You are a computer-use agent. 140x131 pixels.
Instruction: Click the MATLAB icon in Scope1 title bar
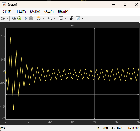[x=4, y=5]
